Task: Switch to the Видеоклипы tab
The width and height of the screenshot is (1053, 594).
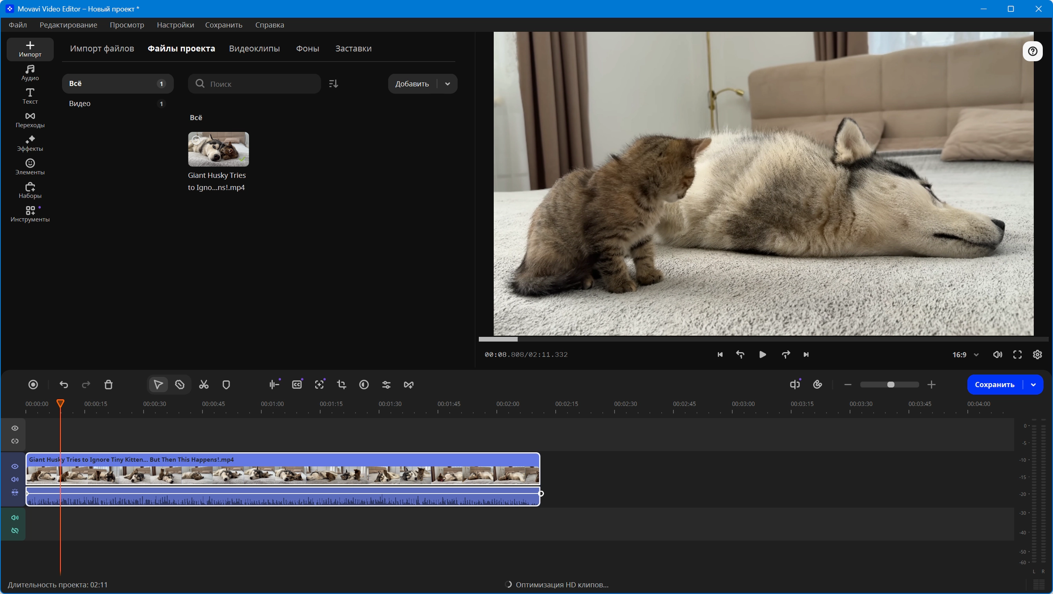Action: click(254, 48)
